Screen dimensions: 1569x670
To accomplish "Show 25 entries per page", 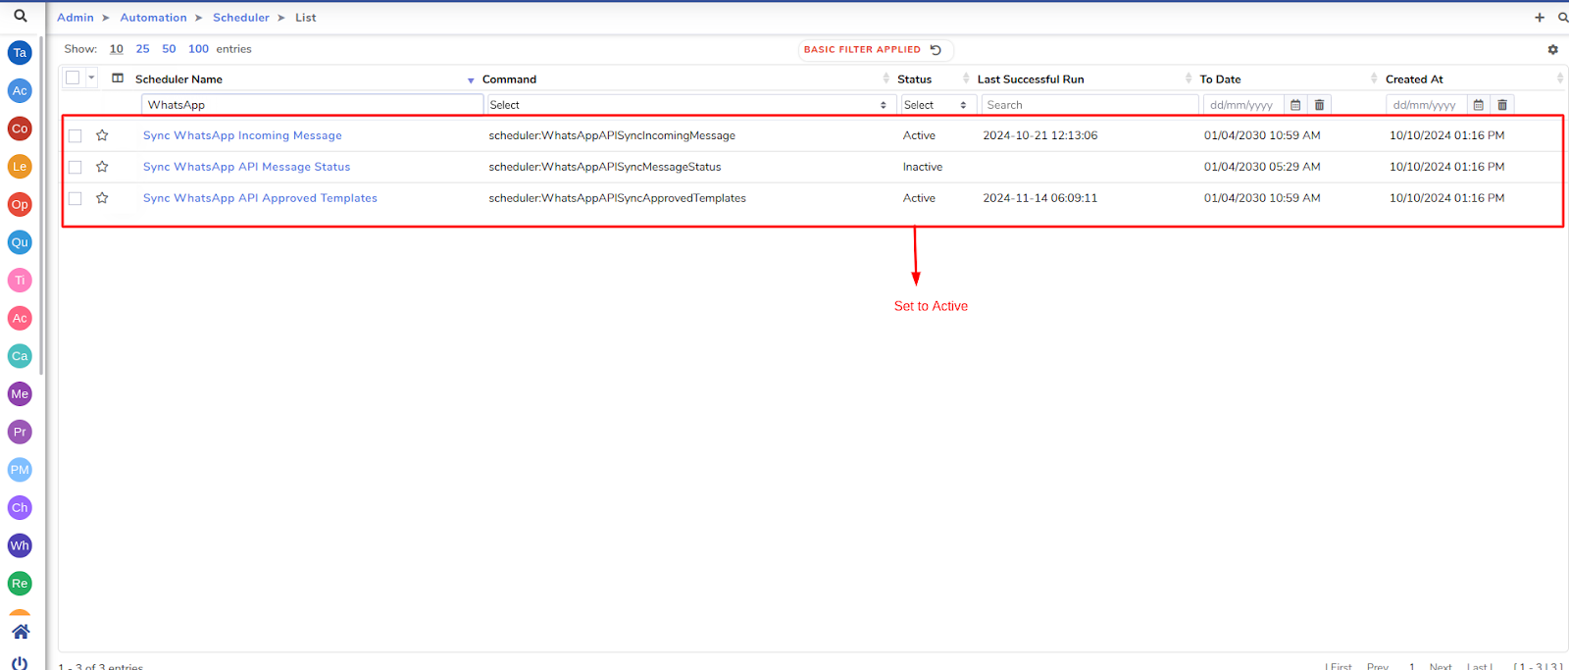I will [x=143, y=49].
